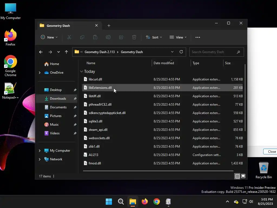Click the Paste toolbar icon
The height and width of the screenshot is (208, 277).
(95, 37)
